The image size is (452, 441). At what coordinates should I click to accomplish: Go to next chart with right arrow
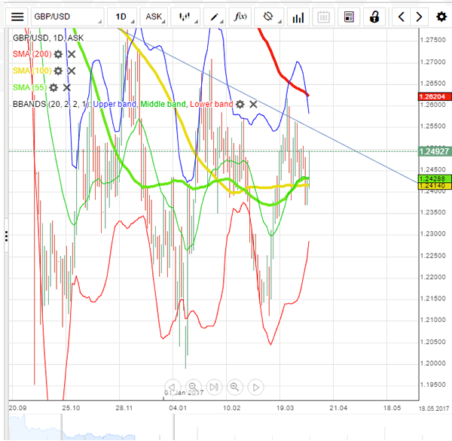click(420, 17)
